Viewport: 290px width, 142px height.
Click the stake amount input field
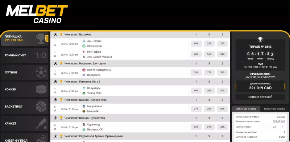[275, 127]
